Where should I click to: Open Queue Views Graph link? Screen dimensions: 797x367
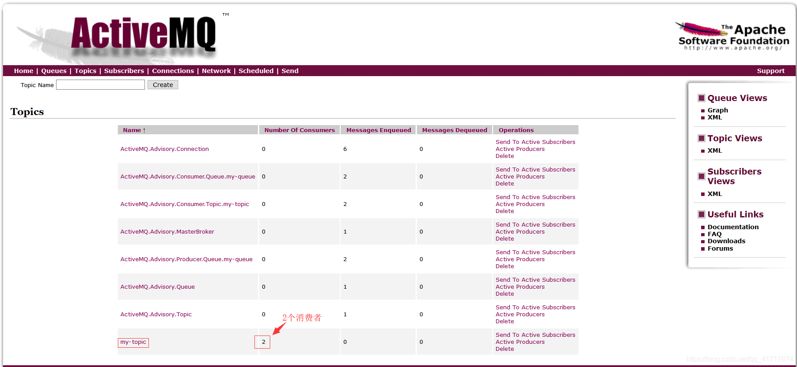(x=718, y=110)
